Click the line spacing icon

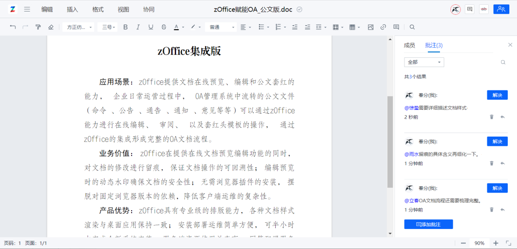tap(318, 27)
